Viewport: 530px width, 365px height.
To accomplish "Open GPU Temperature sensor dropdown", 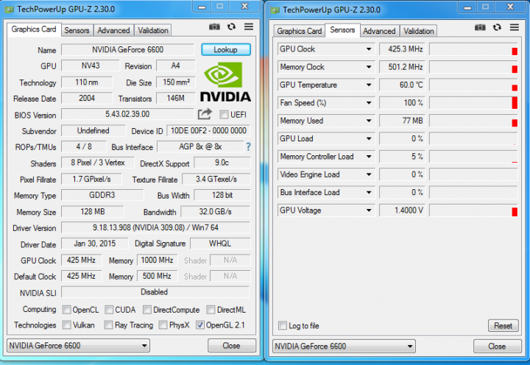I will [369, 85].
